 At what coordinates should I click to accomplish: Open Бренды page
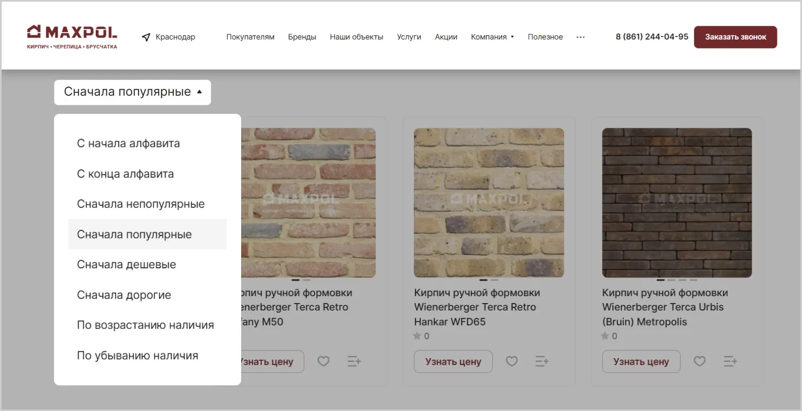point(302,37)
